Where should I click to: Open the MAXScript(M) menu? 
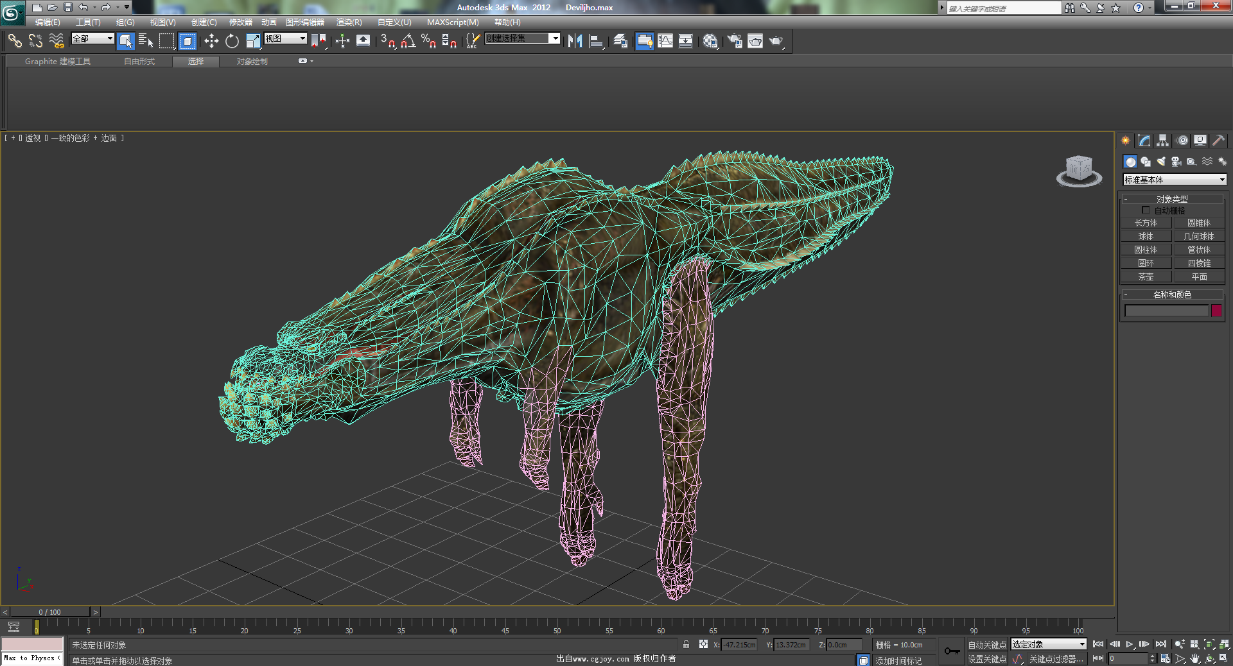pyautogui.click(x=453, y=22)
